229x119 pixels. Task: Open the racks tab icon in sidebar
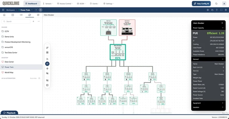(13, 15)
